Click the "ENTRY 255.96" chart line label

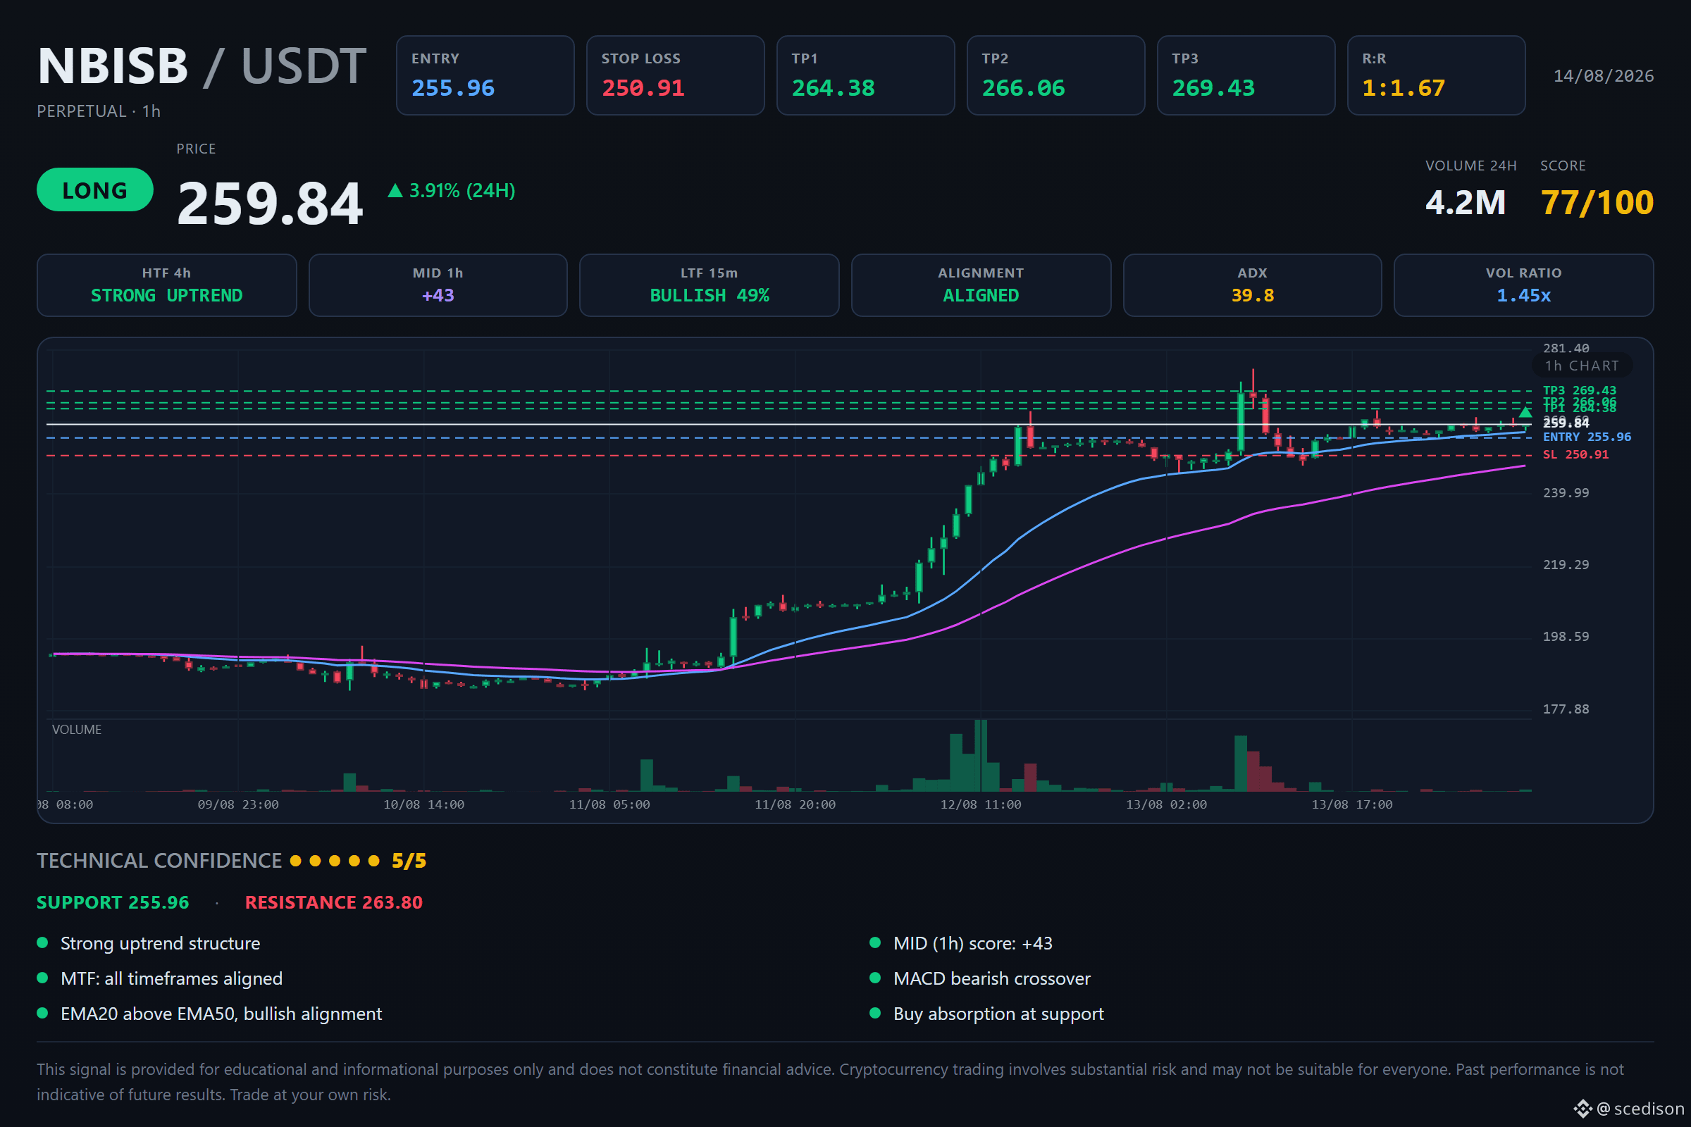click(1587, 437)
